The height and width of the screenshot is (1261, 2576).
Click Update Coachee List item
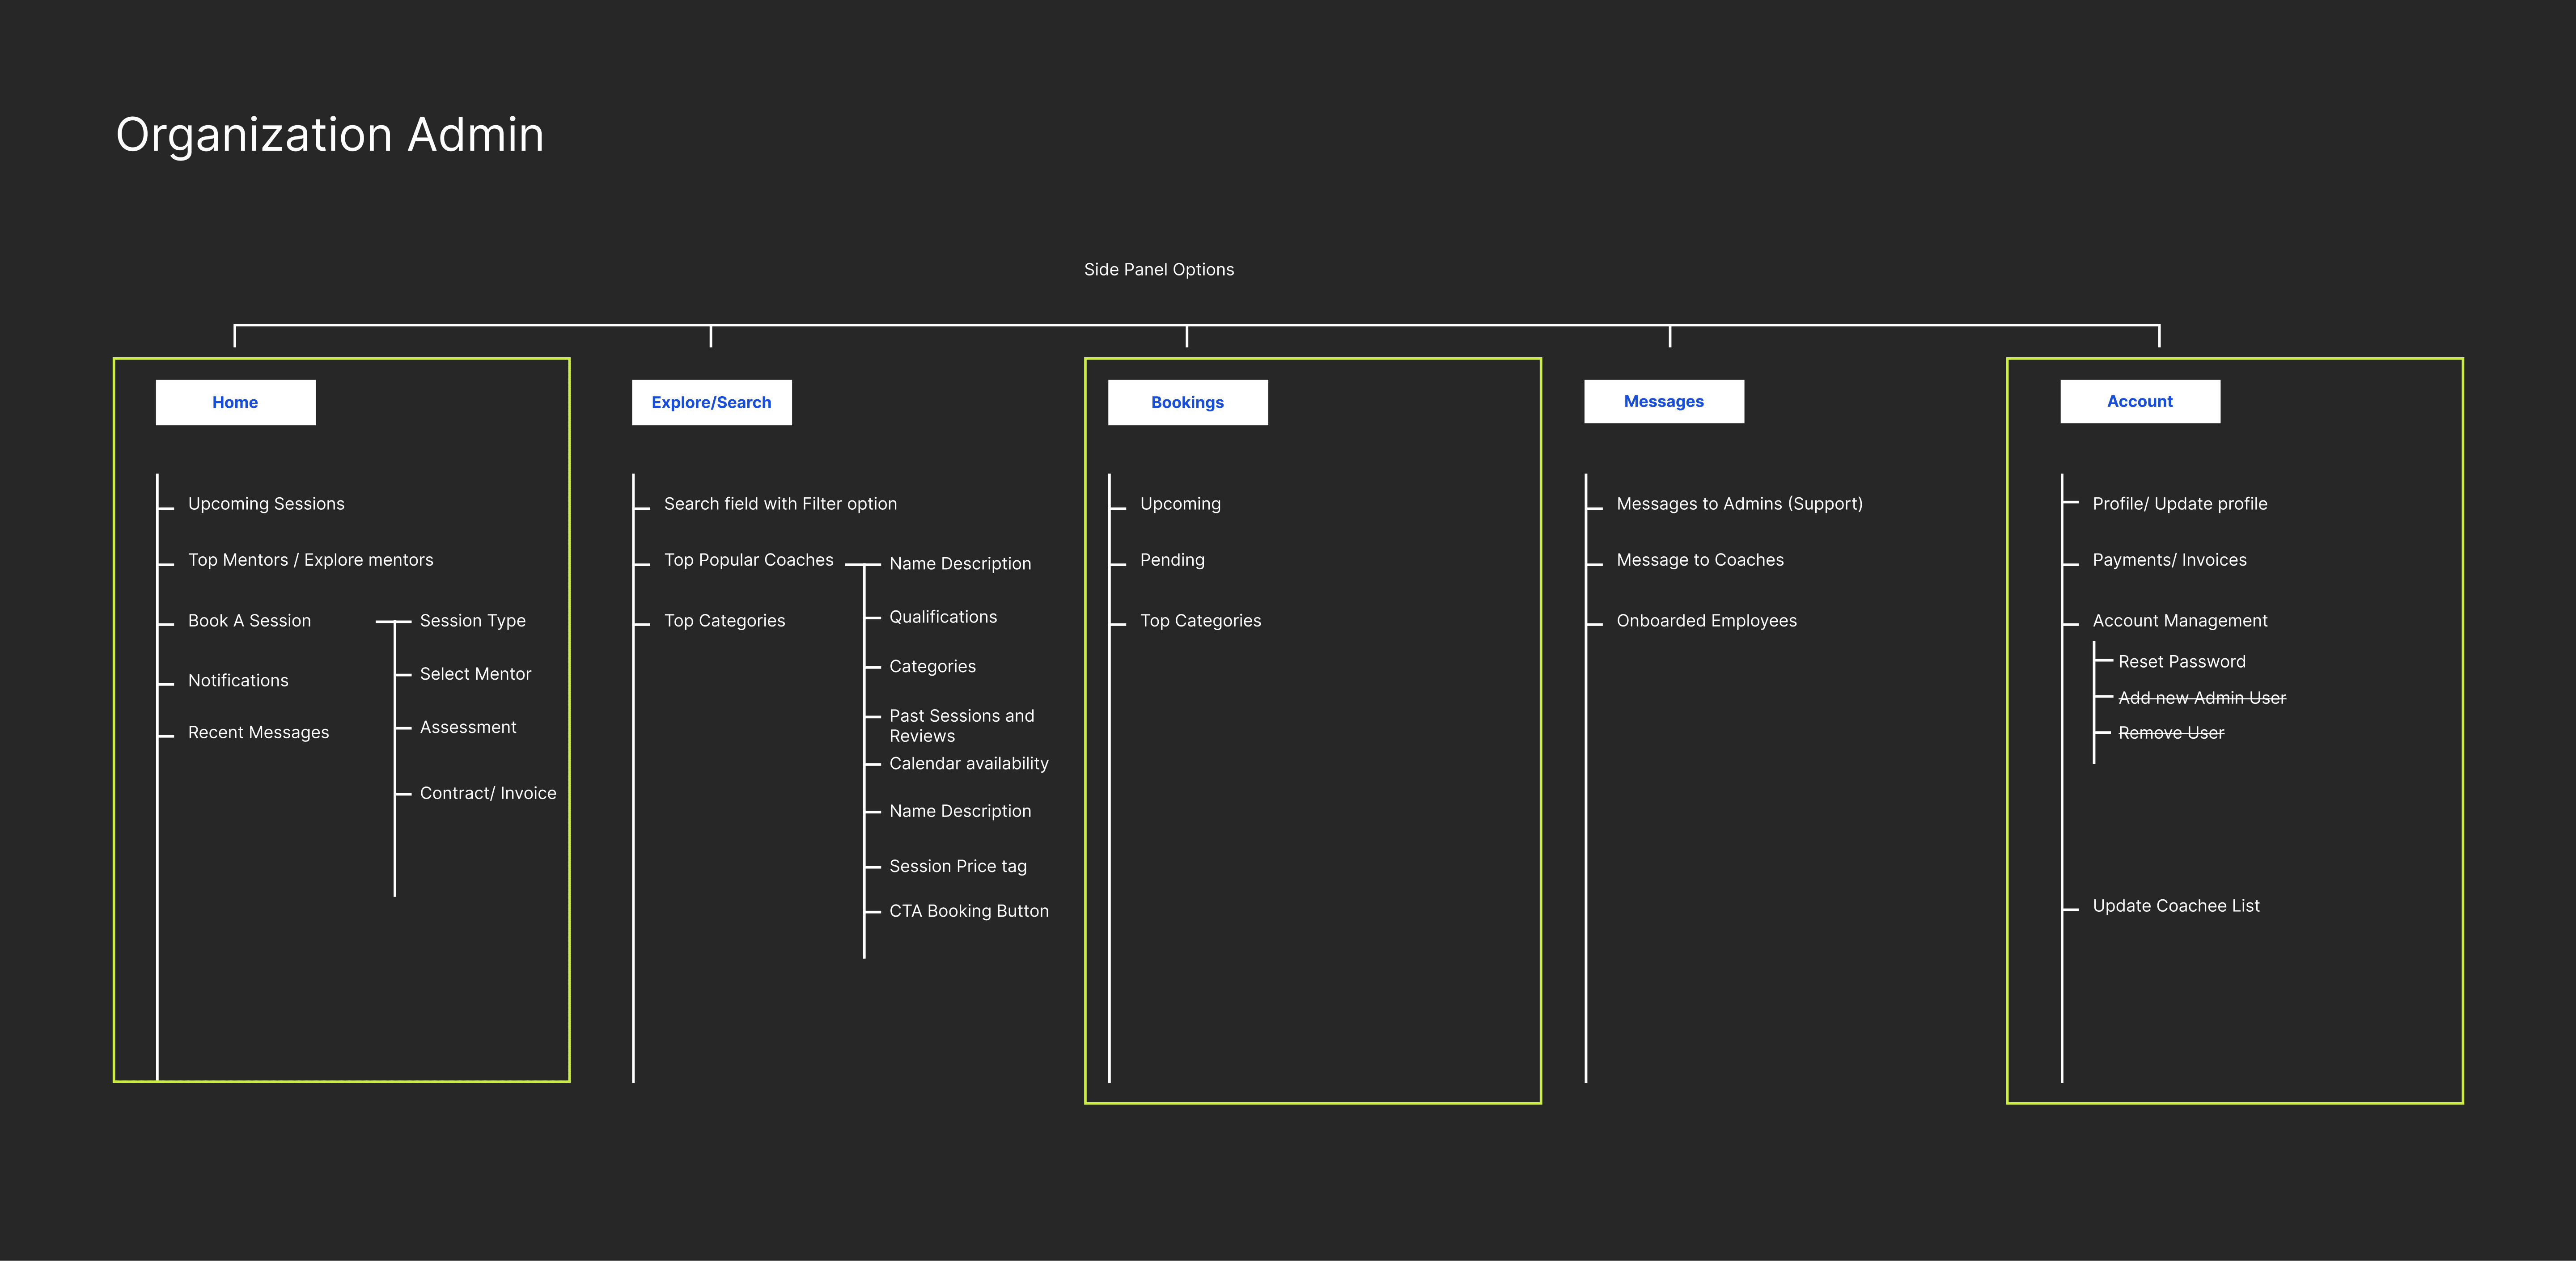click(x=2176, y=906)
